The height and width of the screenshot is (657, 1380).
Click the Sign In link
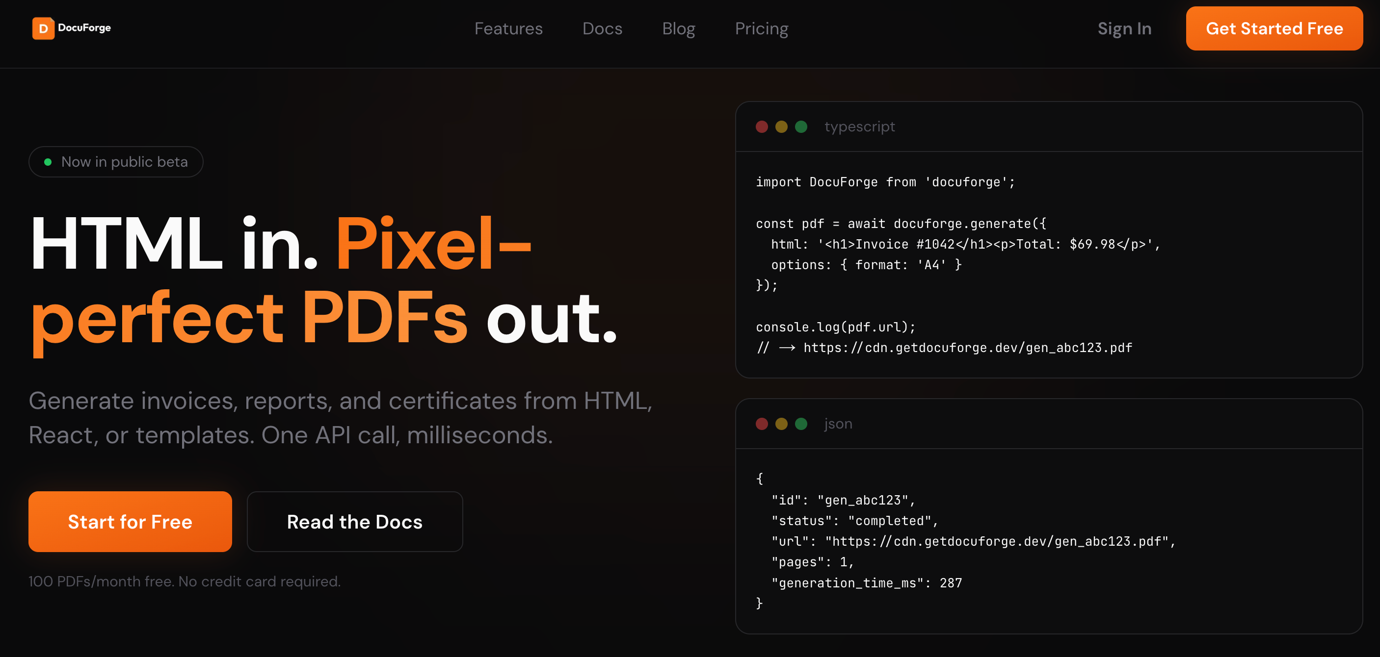coord(1124,28)
